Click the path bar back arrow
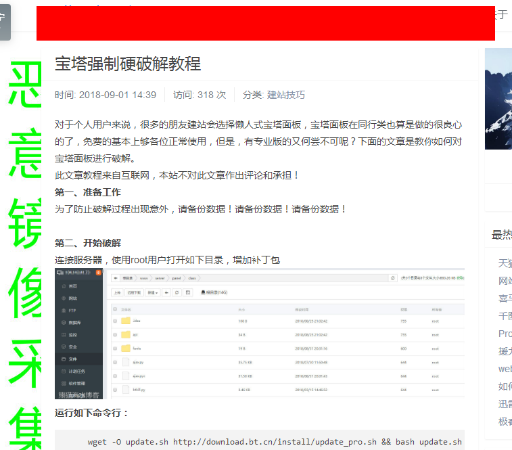Image resolution: width=512 pixels, height=450 pixels. click(116, 278)
